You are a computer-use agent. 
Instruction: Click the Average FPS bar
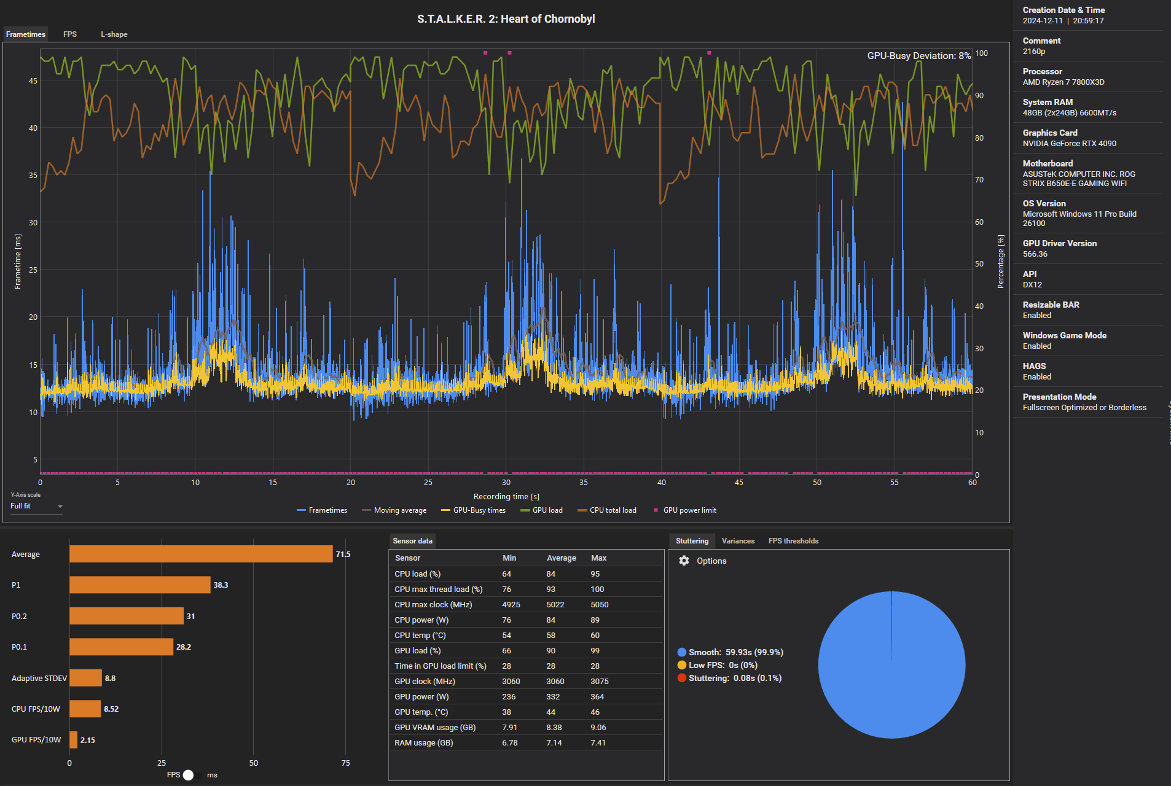point(201,554)
